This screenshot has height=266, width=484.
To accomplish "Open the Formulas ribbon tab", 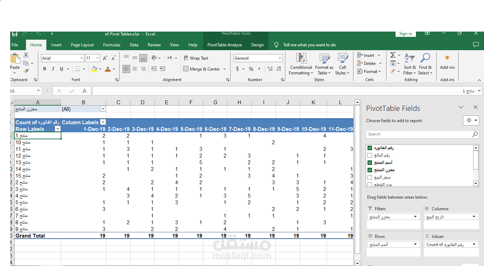I will tap(112, 45).
